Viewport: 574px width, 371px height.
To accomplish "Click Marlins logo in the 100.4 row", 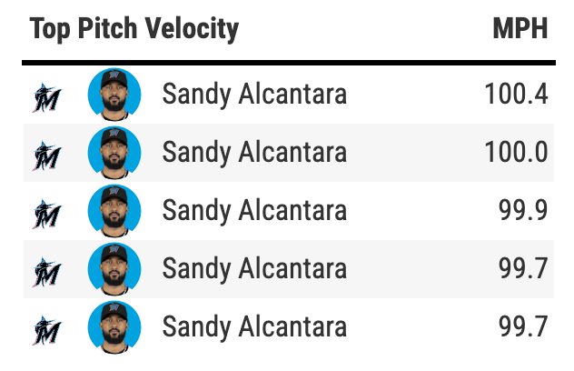I will coord(47,98).
